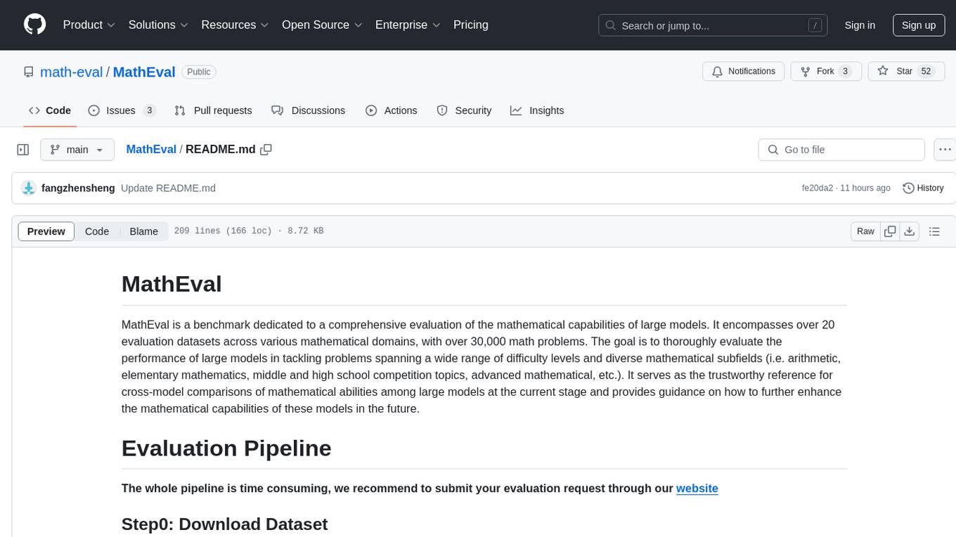Open the math-eval owner page

click(x=72, y=72)
